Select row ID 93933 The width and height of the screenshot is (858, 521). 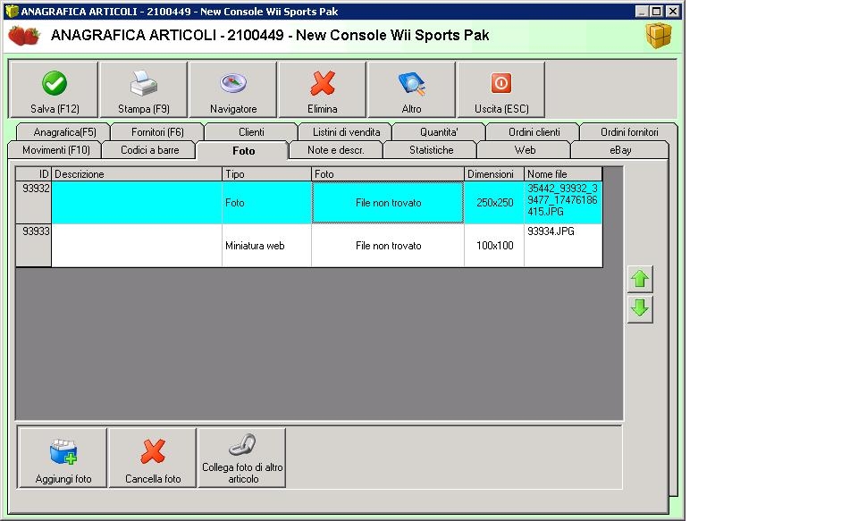pos(34,246)
